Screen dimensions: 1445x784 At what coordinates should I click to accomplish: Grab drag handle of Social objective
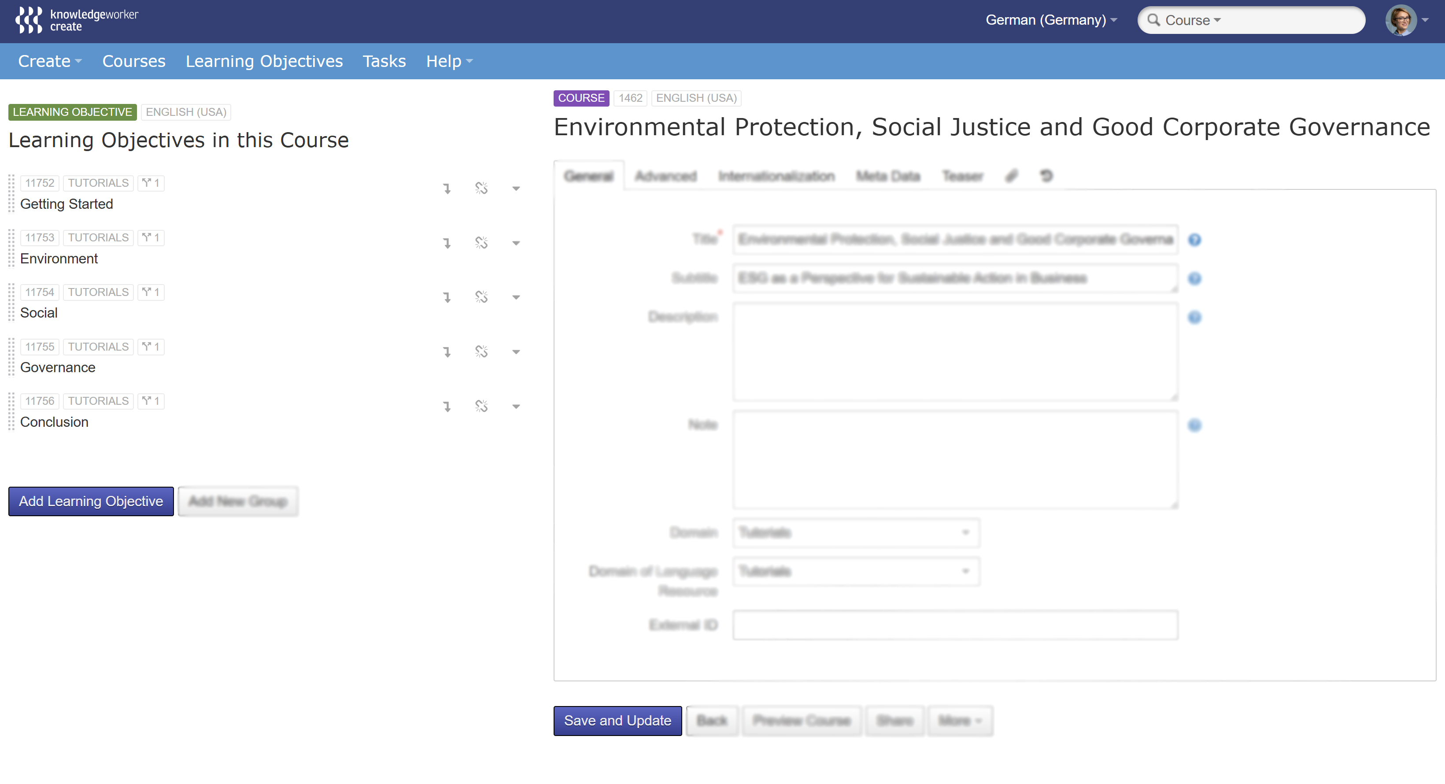click(x=11, y=303)
